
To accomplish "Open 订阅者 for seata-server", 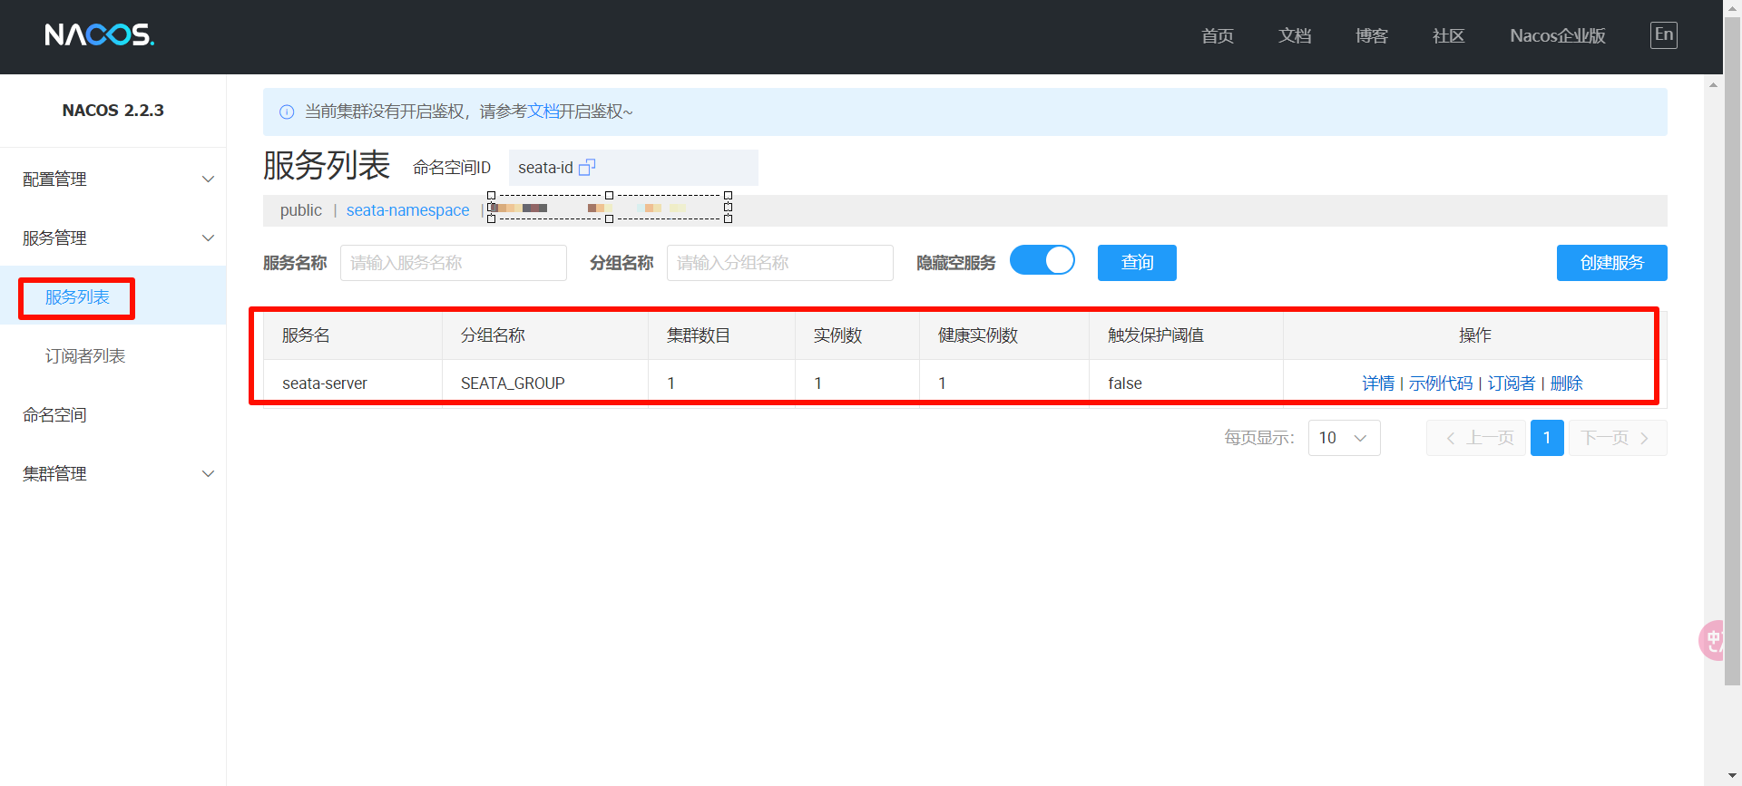I will pos(1512,383).
